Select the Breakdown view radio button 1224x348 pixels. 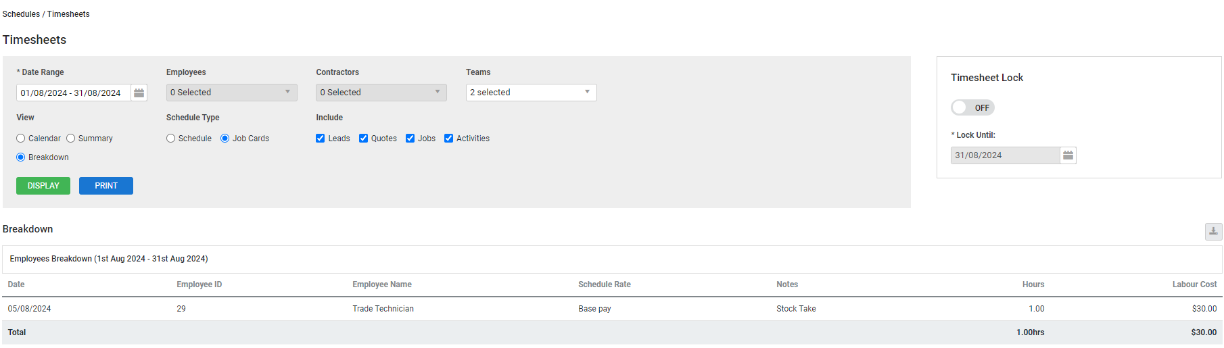click(x=21, y=157)
